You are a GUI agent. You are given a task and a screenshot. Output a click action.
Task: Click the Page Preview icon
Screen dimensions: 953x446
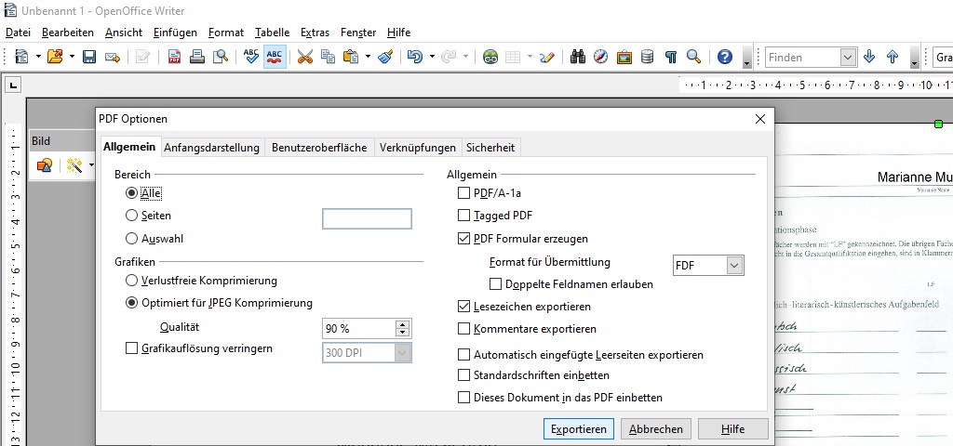[220, 57]
